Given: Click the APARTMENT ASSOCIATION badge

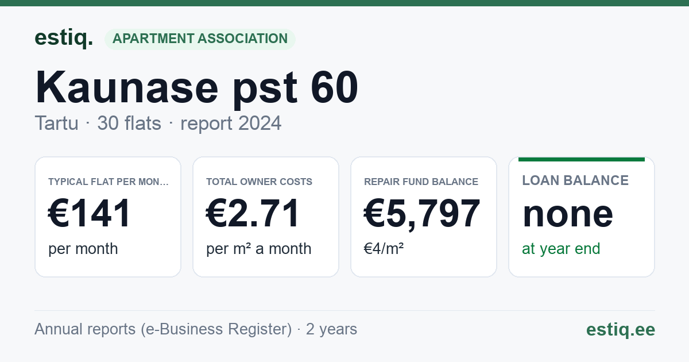Looking at the screenshot, I should (x=200, y=39).
